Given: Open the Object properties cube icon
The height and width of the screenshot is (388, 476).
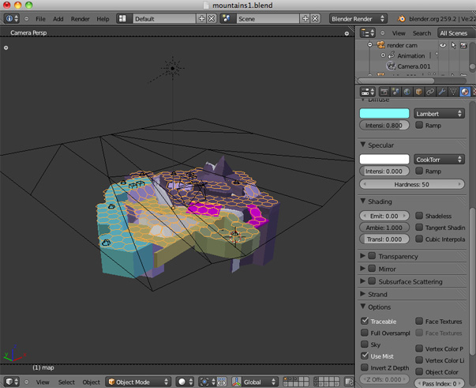Looking at the screenshot, I should click(419, 92).
